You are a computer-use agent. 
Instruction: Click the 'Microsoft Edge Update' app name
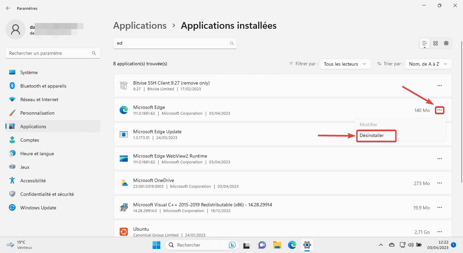pyautogui.click(x=157, y=132)
